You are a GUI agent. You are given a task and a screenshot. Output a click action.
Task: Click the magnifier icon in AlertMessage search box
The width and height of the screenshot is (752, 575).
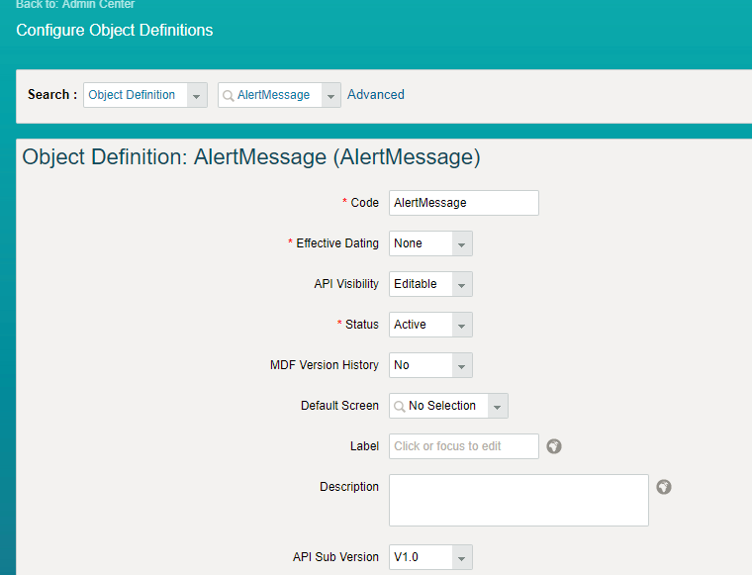pyautogui.click(x=229, y=95)
